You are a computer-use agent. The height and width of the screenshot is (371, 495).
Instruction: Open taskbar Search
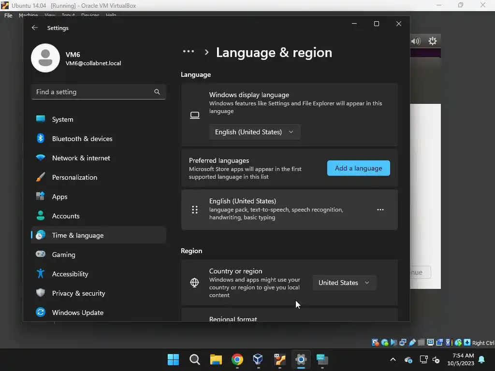pyautogui.click(x=194, y=359)
